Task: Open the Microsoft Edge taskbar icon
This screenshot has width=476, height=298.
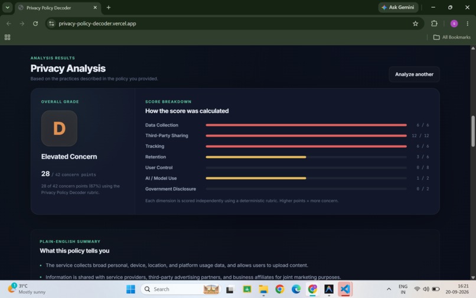Action: (296, 289)
